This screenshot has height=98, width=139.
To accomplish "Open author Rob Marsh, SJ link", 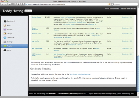I will point(92,25).
